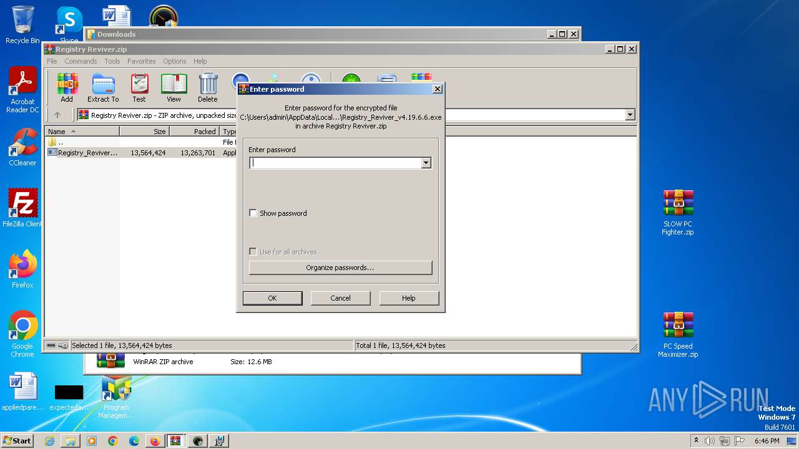Maximize the Registry Reviver.zip window
Screen dimensions: 799x449
[620, 49]
